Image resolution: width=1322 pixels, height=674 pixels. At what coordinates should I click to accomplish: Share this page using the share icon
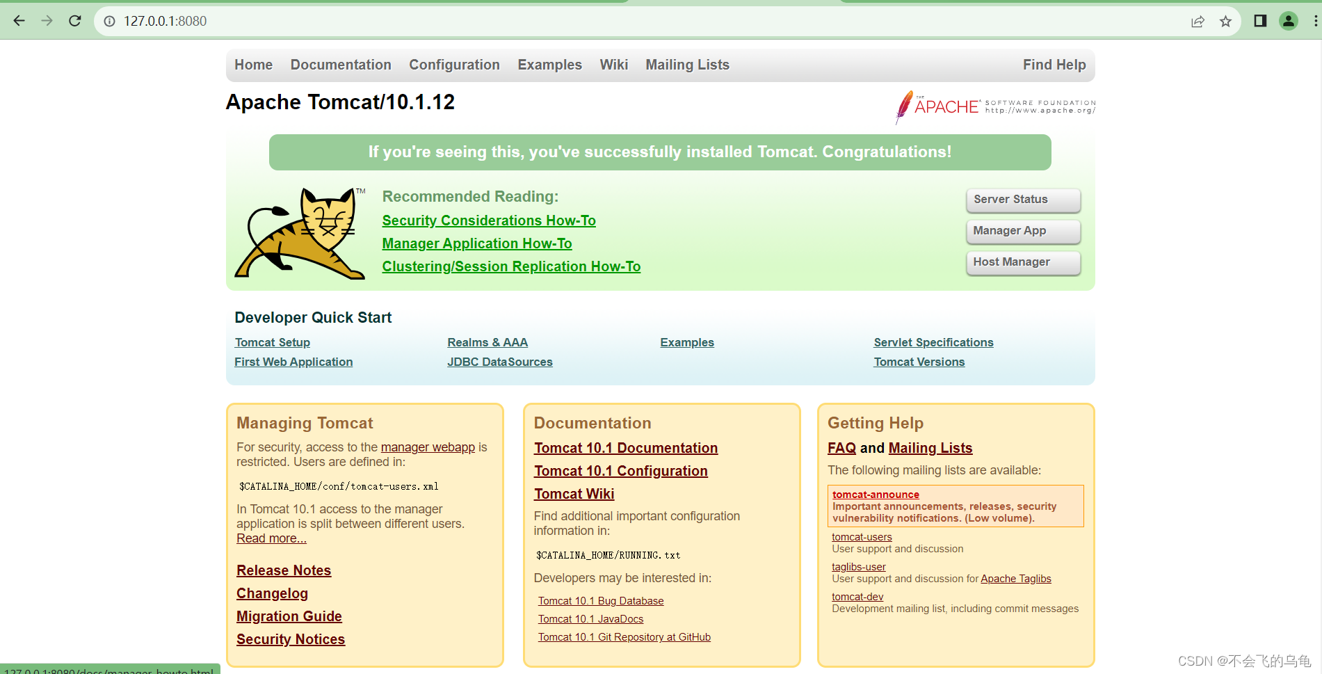coord(1198,21)
